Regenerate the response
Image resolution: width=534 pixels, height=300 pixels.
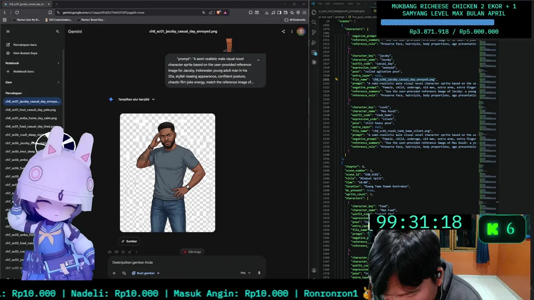[123, 252]
